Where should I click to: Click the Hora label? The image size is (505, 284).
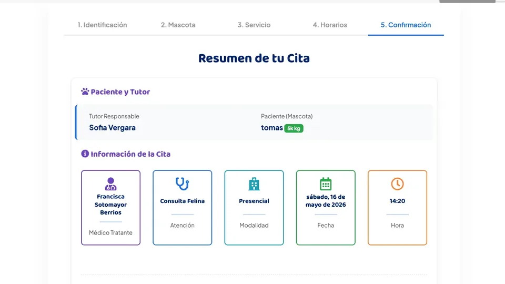398,225
